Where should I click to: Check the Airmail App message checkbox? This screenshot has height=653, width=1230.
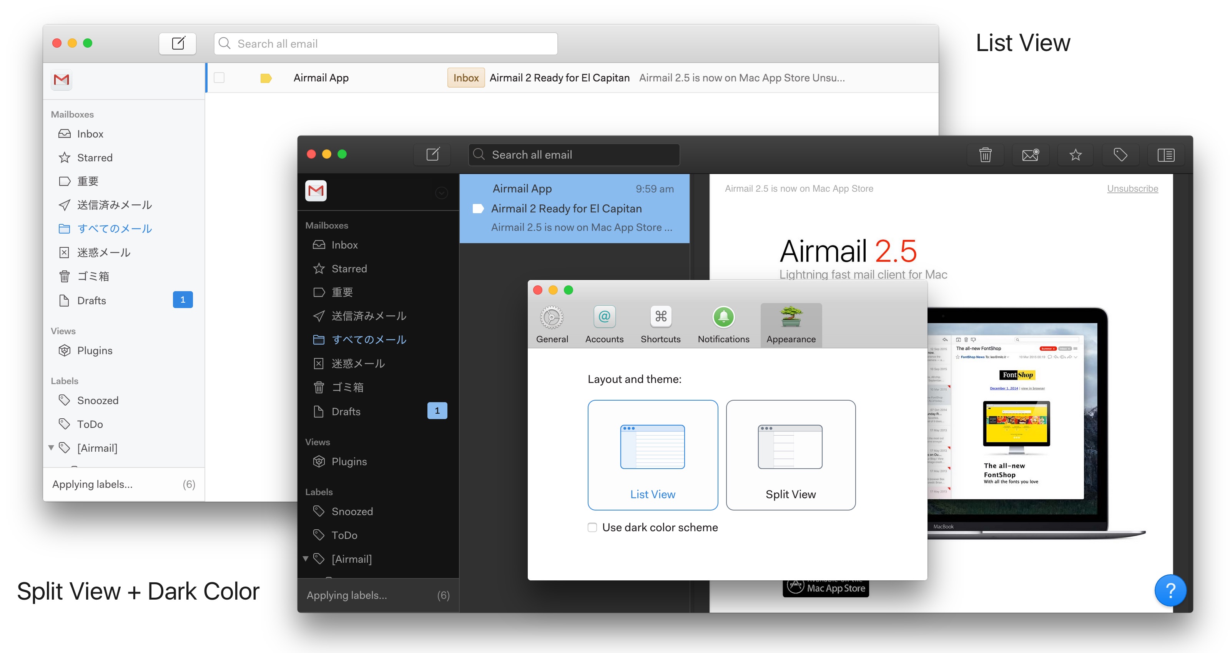coord(219,78)
